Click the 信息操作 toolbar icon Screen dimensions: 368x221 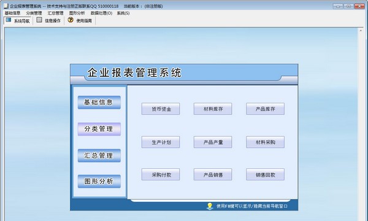click(39, 20)
